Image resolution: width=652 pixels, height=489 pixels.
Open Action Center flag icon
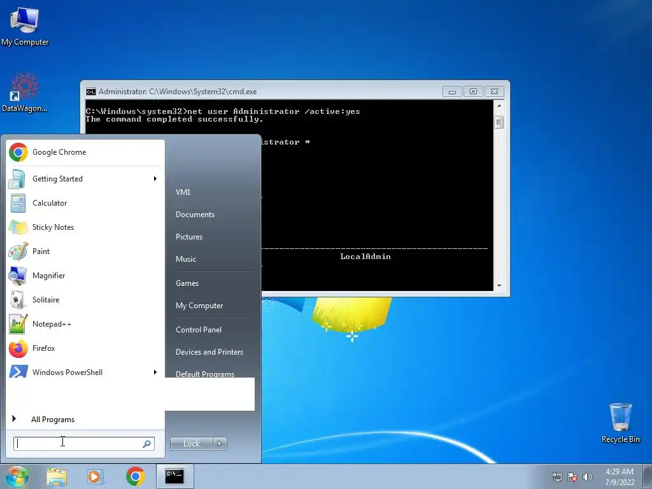(x=572, y=477)
